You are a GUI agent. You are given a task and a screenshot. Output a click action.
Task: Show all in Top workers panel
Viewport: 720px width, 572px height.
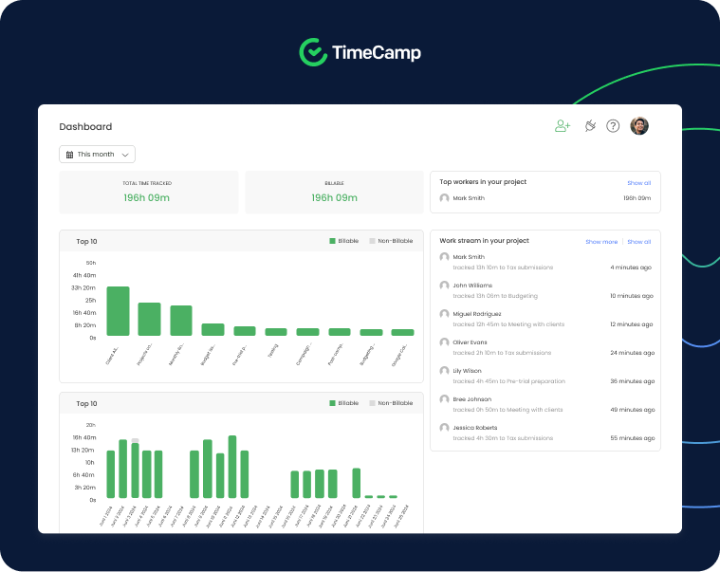click(638, 182)
